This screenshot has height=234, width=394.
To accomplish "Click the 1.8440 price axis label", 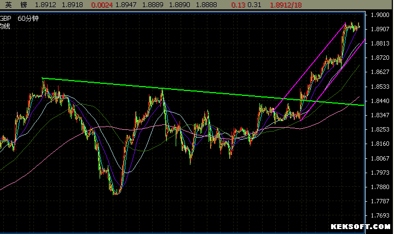I will [380, 101].
